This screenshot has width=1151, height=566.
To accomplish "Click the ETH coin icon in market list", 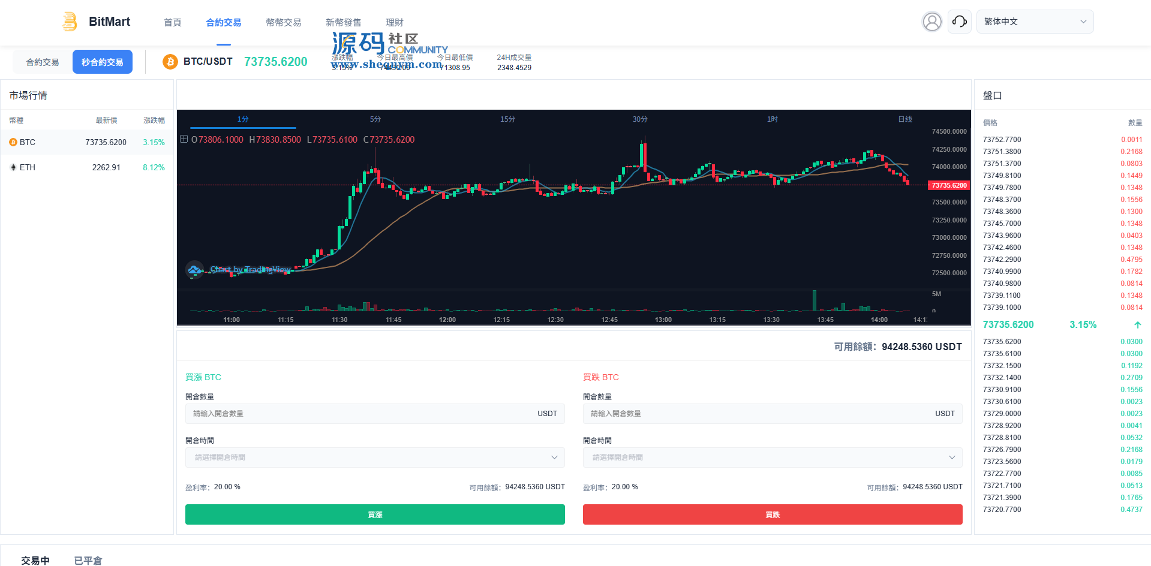I will point(13,167).
